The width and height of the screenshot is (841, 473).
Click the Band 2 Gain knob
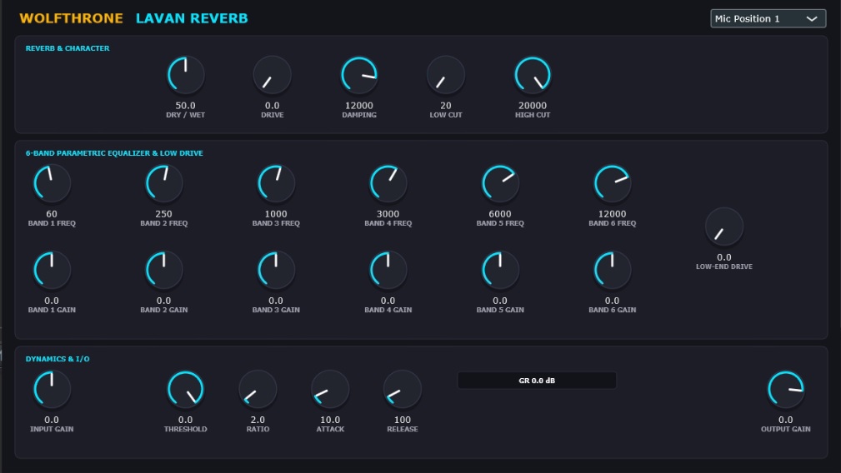point(163,270)
